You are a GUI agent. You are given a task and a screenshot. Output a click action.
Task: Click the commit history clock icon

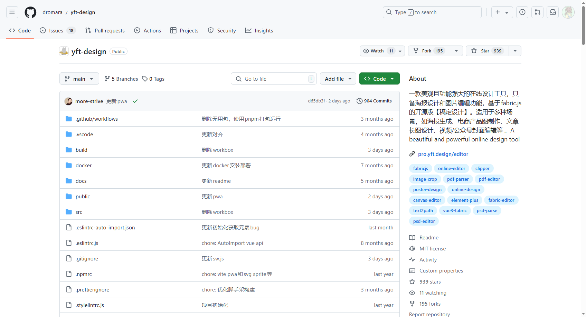point(359,101)
